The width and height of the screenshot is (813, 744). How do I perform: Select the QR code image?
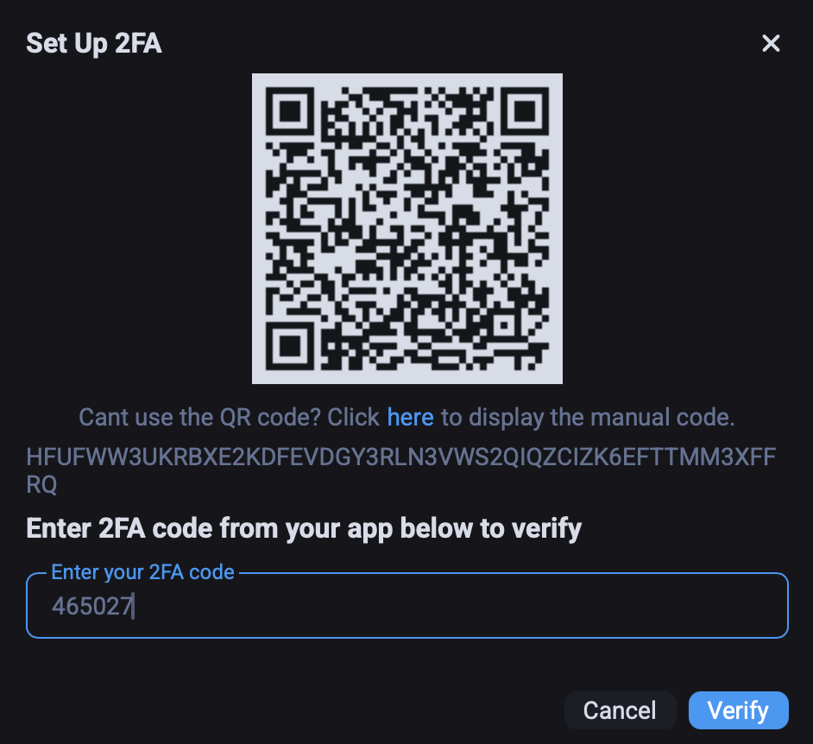pos(407,229)
